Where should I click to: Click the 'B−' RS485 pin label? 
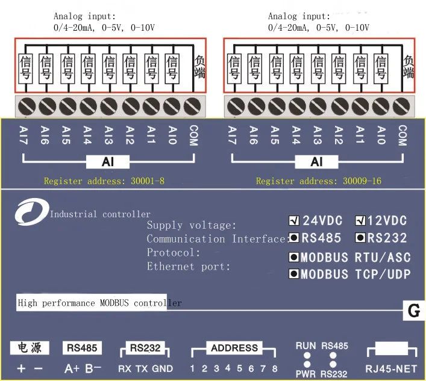click(93, 368)
